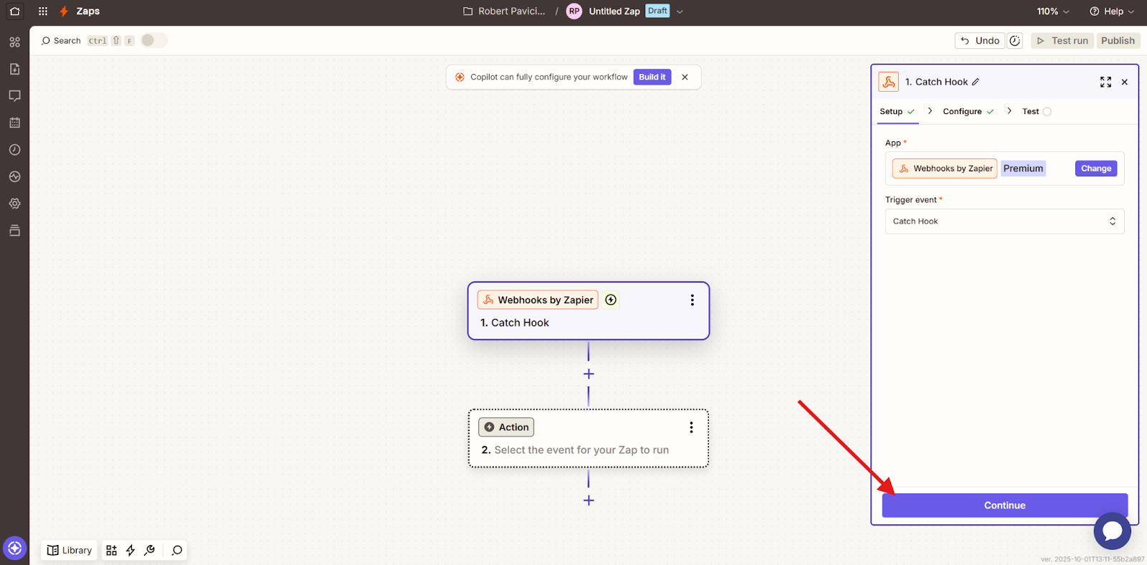Click the Undo button
The height and width of the screenshot is (565, 1147).
(x=980, y=41)
